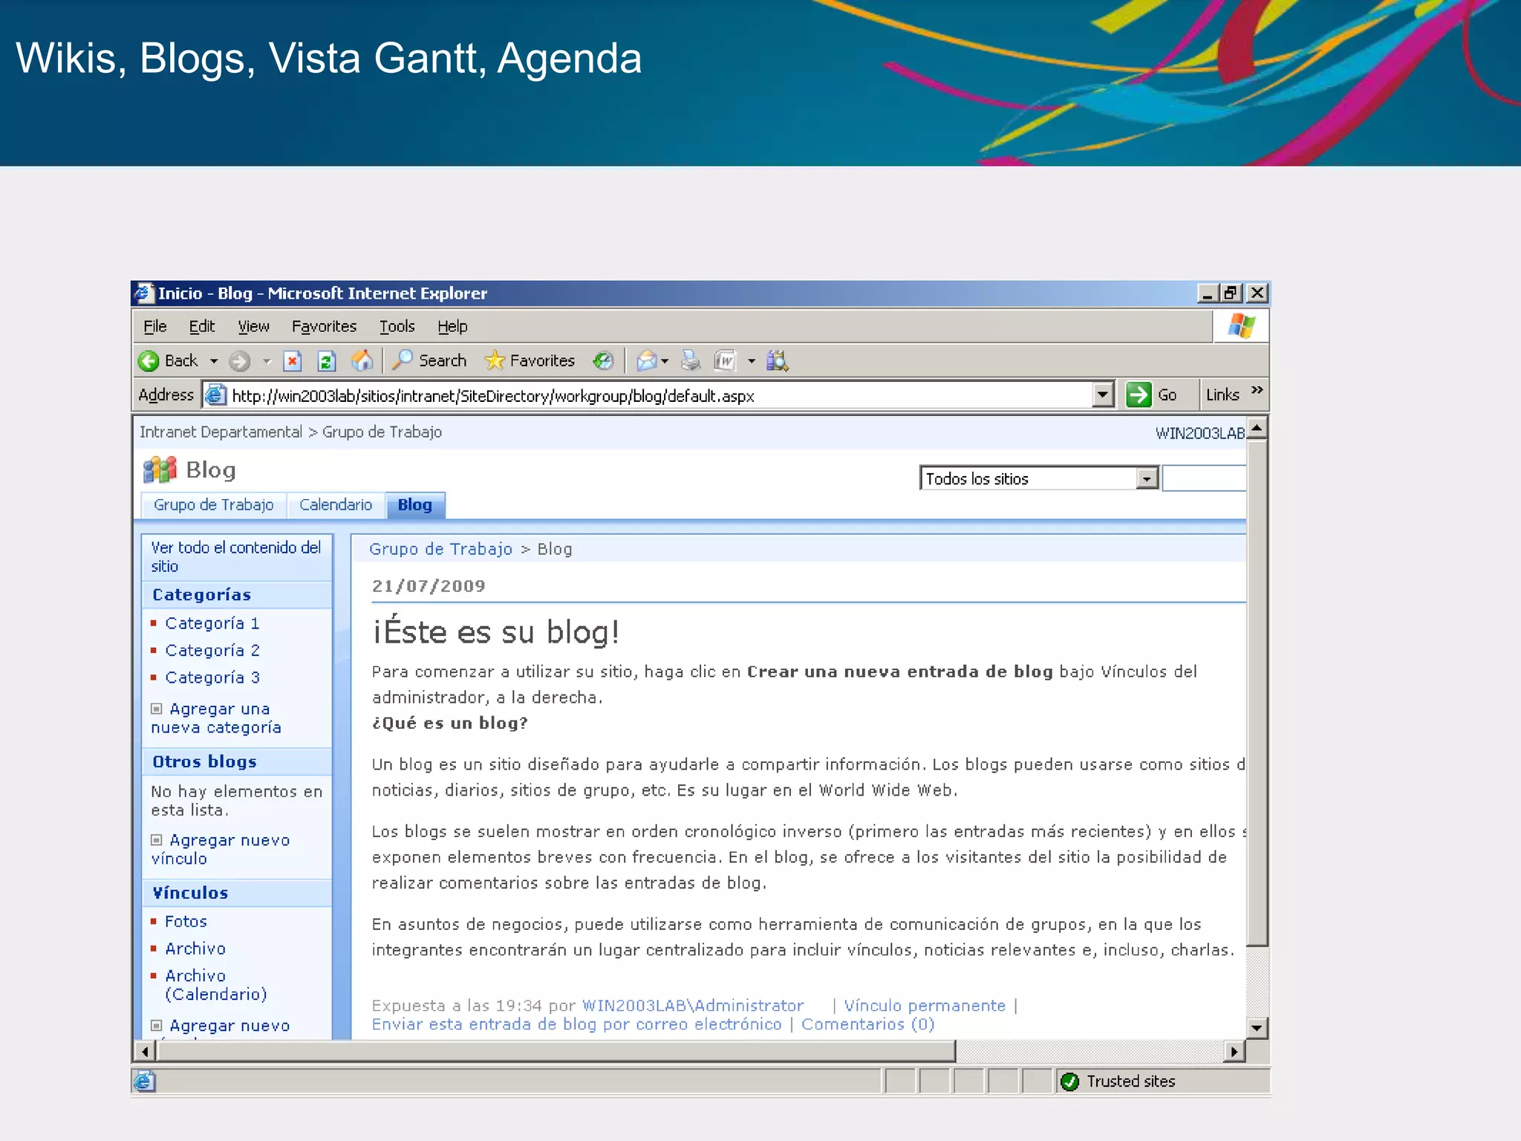This screenshot has width=1521, height=1141.
Task: Click the Print toolbar icon
Action: [691, 361]
